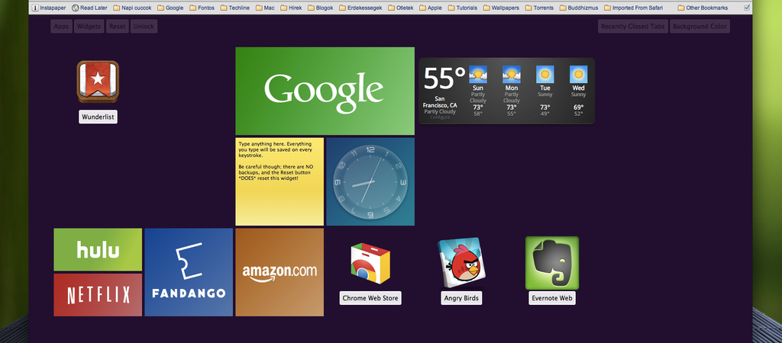The height and width of the screenshot is (343, 782).
Task: Open the Google bookmark folder
Action: point(170,8)
